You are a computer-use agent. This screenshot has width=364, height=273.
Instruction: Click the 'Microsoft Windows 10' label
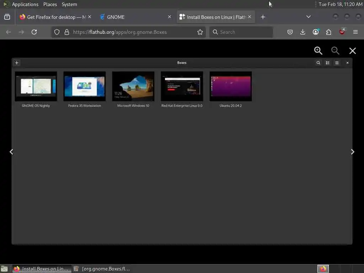pos(133,106)
